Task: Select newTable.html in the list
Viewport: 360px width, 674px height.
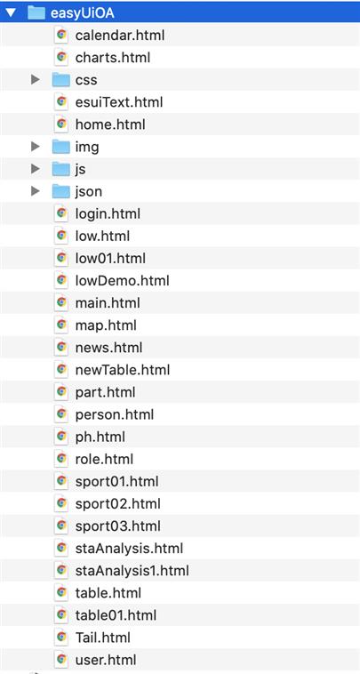Action: (180, 370)
